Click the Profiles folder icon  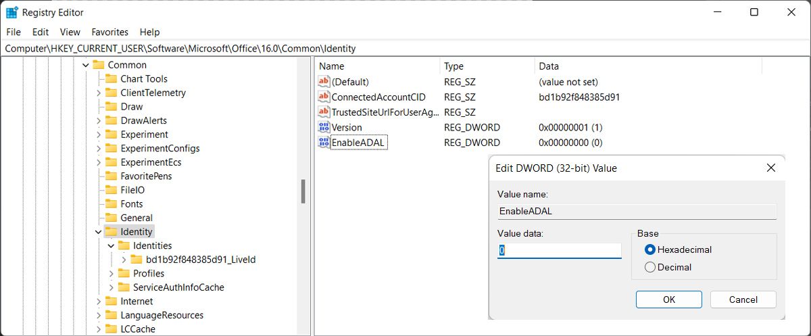click(x=124, y=273)
